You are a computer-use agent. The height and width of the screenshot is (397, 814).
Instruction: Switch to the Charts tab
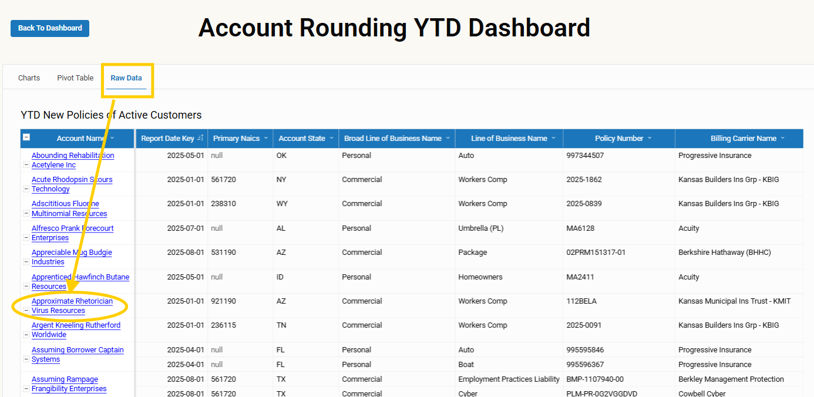point(29,78)
